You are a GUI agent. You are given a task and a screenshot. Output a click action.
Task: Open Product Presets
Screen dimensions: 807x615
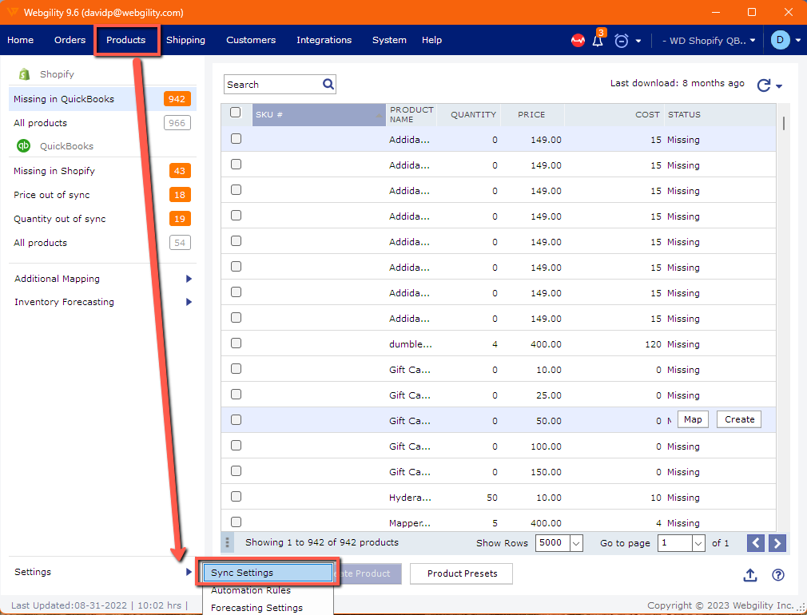click(x=462, y=573)
